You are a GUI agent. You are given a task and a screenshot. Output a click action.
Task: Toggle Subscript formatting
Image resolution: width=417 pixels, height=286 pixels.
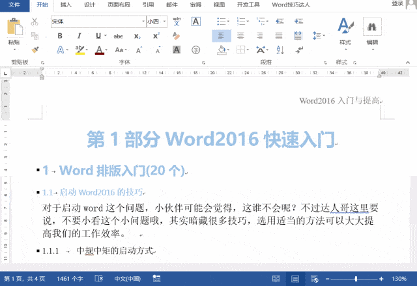tap(137, 36)
